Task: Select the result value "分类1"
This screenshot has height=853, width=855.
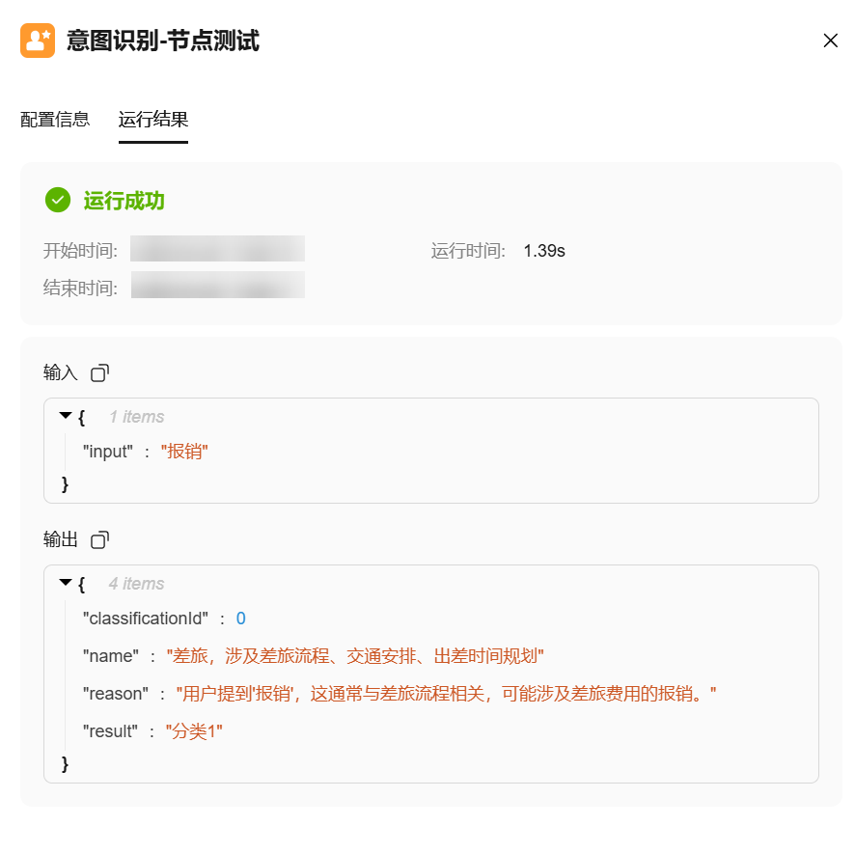Action: point(194,731)
